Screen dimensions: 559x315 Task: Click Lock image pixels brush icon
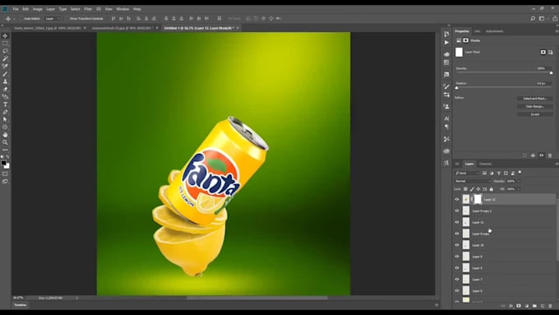472,189
